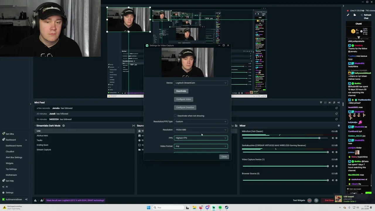Skip the current alert in Mini Feed
The width and height of the screenshot is (375, 211).
click(330, 103)
